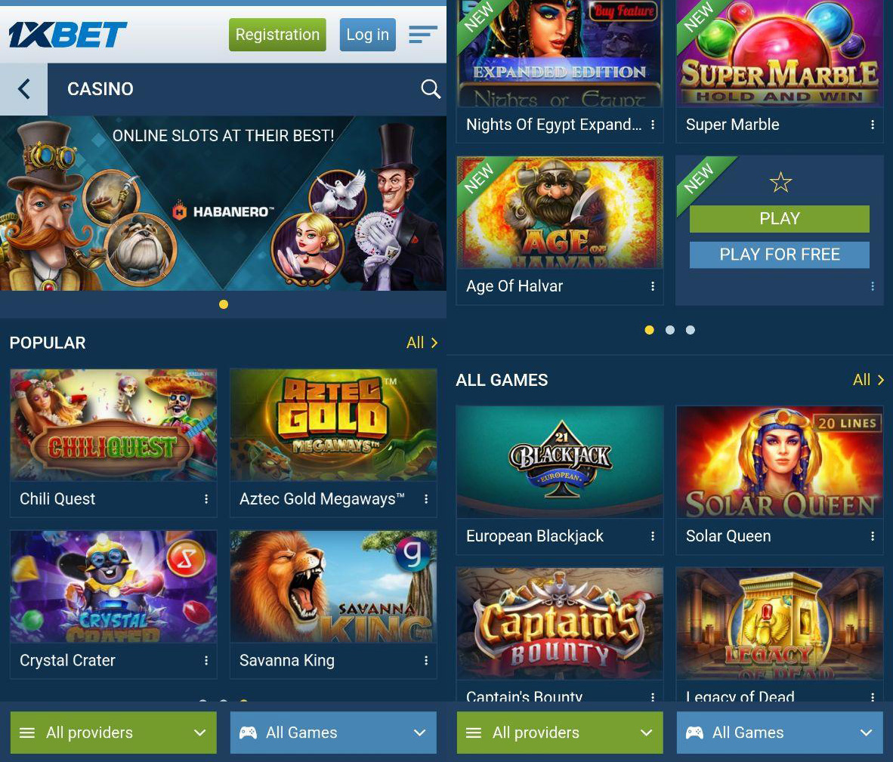View All popular games link
893x762 pixels.
422,343
